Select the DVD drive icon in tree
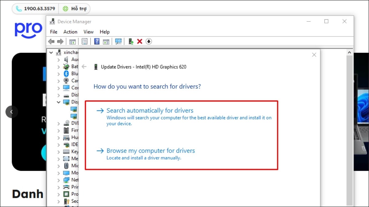 click(66, 123)
